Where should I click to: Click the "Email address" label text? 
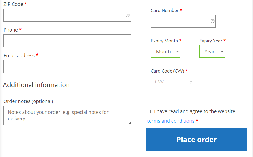19,56
